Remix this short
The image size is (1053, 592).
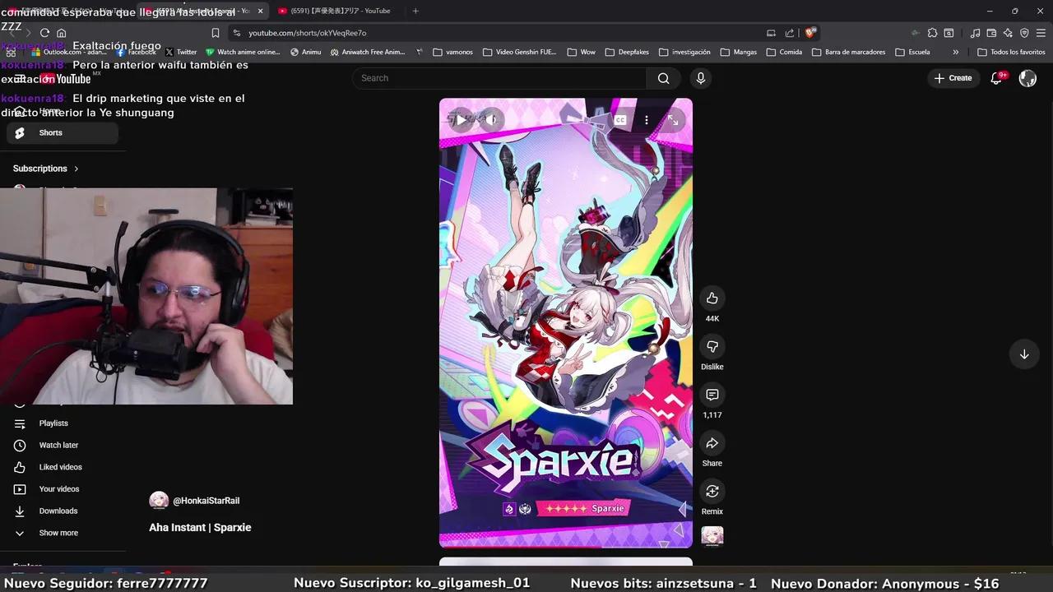click(712, 492)
